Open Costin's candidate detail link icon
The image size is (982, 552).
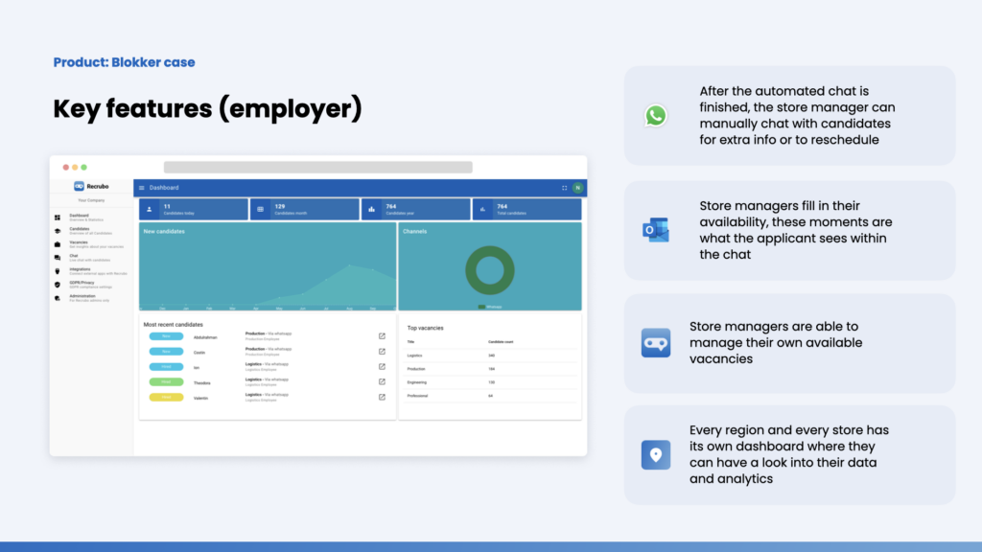382,352
